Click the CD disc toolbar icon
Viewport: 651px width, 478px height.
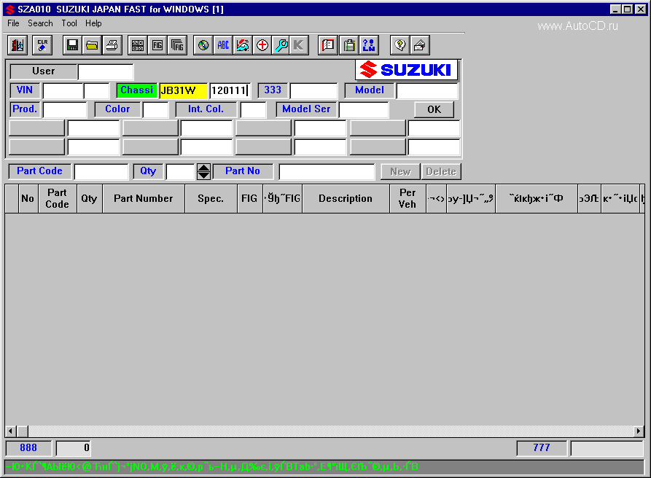(x=203, y=45)
